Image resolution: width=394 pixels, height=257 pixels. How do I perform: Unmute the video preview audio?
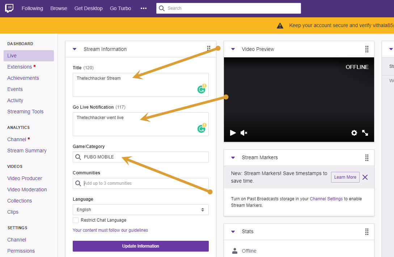(x=244, y=132)
